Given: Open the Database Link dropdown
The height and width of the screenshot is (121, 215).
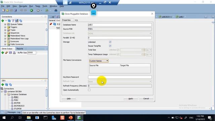Looking at the screenshot, I should pyautogui.click(x=120, y=33).
